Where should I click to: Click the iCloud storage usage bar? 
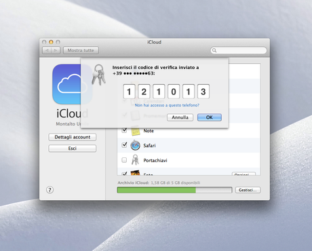(174, 190)
